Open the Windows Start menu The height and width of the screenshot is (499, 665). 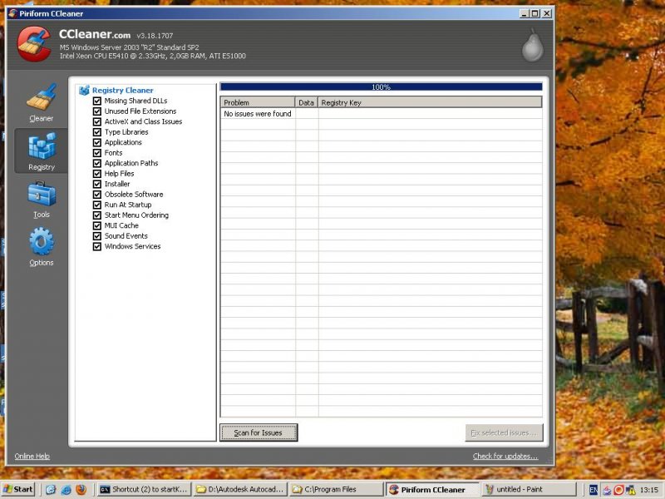(x=17, y=489)
